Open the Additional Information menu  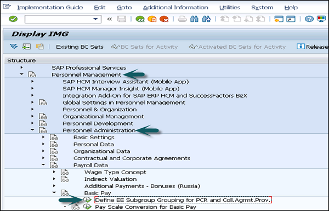coord(175,8)
